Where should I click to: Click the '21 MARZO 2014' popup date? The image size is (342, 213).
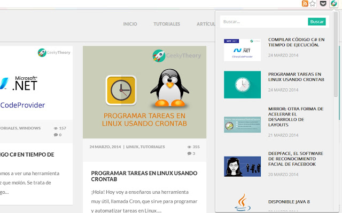tap(283, 135)
